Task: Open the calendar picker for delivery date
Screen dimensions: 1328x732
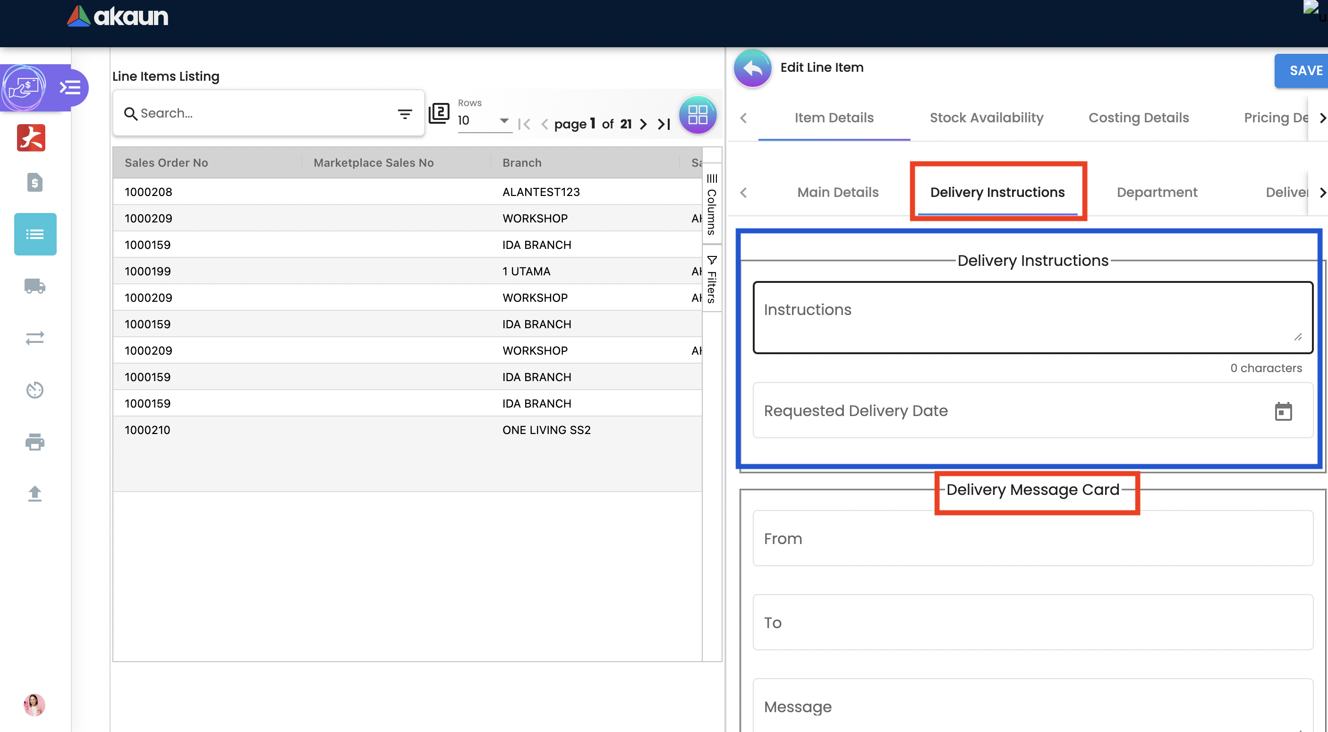Action: (x=1283, y=411)
